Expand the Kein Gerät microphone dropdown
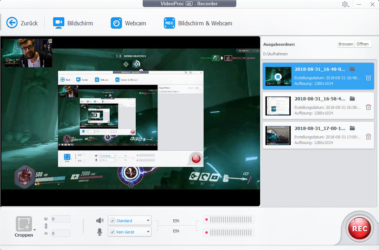The image size is (379, 250). [x=148, y=232]
